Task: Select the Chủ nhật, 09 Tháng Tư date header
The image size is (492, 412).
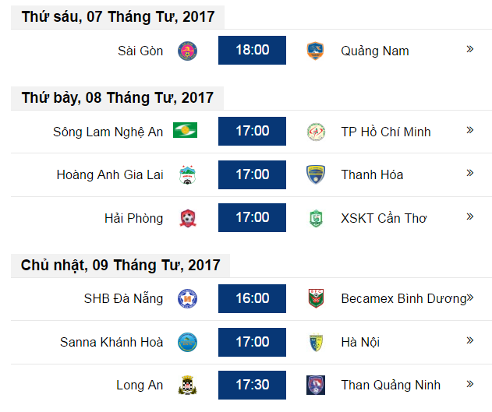Action: pos(121,266)
